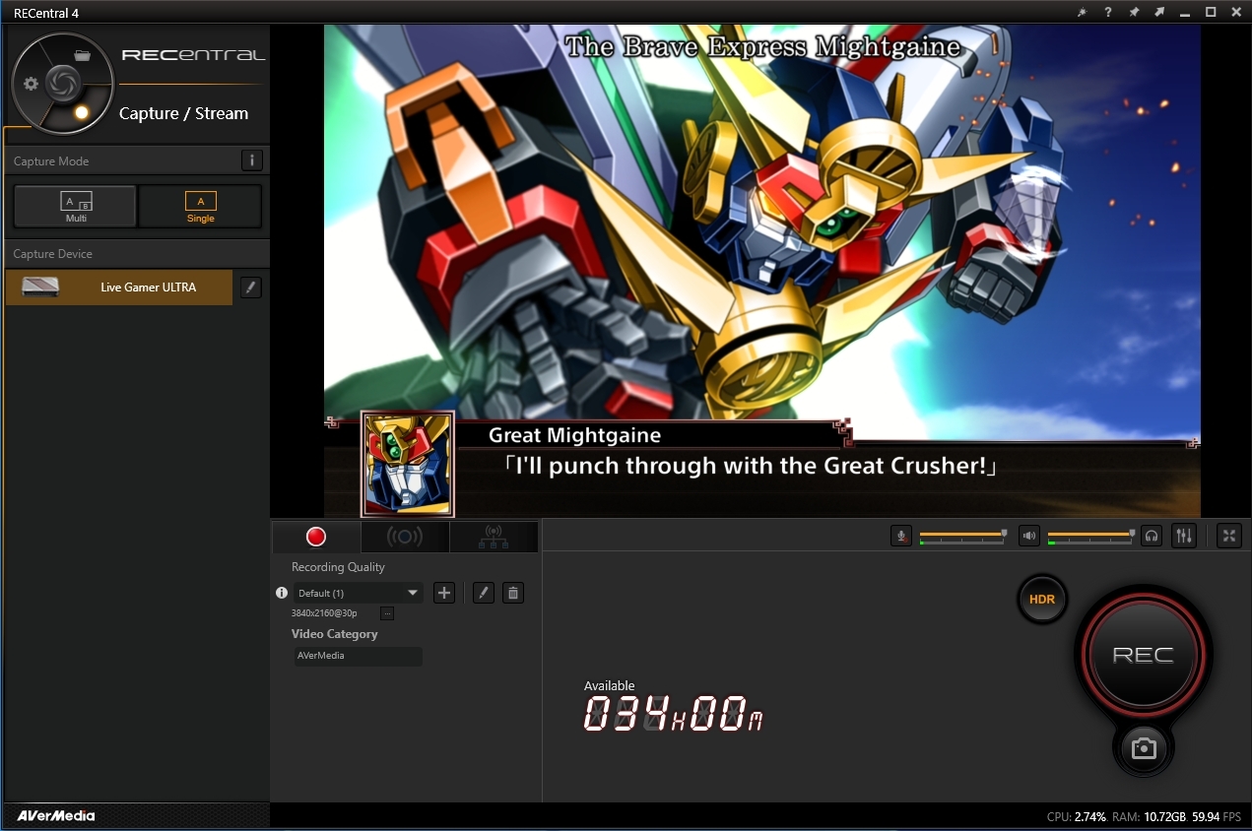
Task: Show Recording Quality info
Action: [x=282, y=593]
